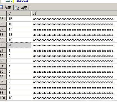Click the c1 cell with value 7

click(19, 82)
